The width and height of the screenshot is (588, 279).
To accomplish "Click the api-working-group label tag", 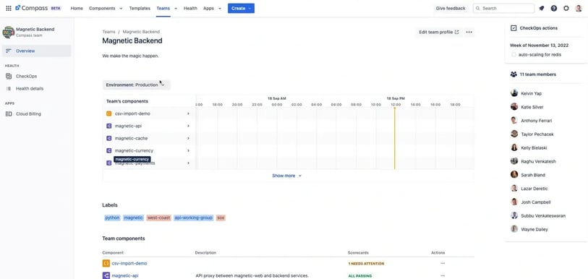I will (194, 218).
